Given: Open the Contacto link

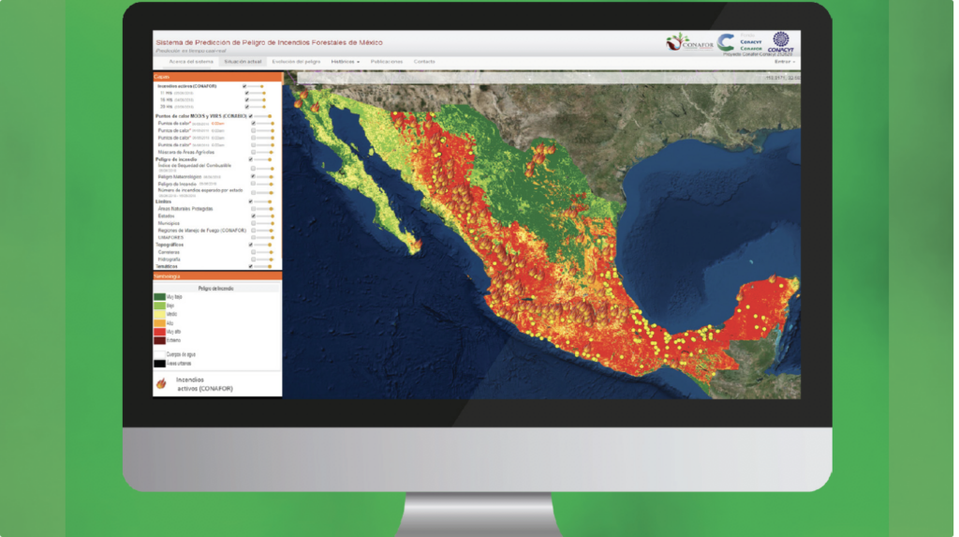Looking at the screenshot, I should (424, 61).
